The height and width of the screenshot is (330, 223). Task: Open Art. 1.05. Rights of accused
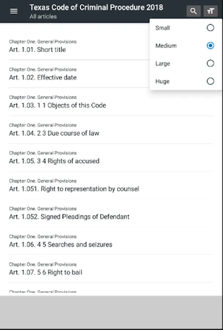(54, 161)
